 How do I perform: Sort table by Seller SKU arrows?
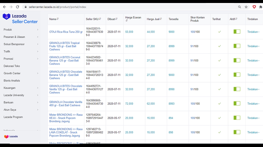[100, 19]
